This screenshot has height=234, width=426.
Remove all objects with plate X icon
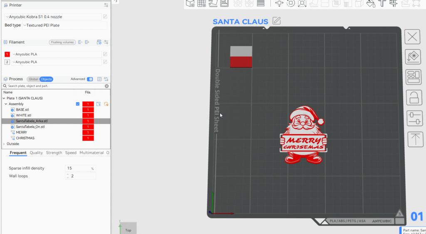point(412,37)
